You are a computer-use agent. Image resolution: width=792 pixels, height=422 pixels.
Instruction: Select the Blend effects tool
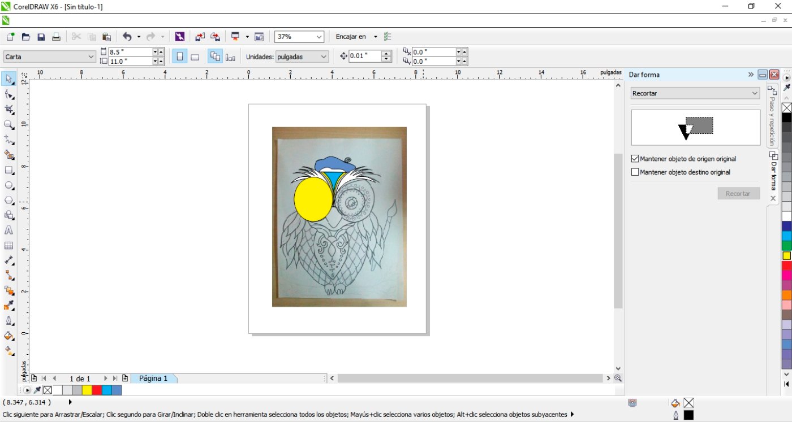click(x=9, y=291)
